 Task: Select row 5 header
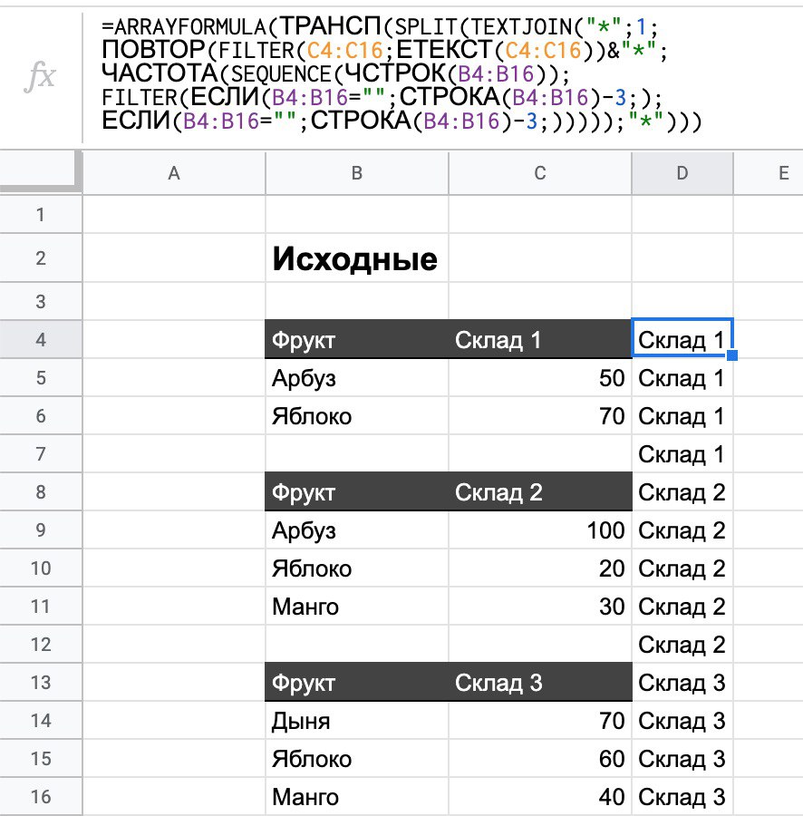coord(41,377)
